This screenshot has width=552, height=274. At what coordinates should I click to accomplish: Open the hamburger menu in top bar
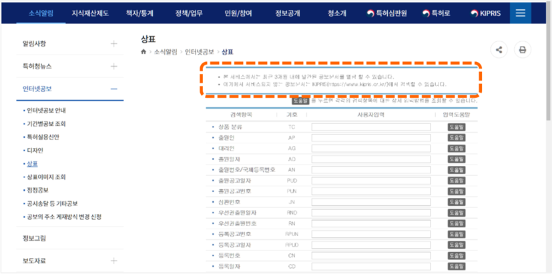521,13
